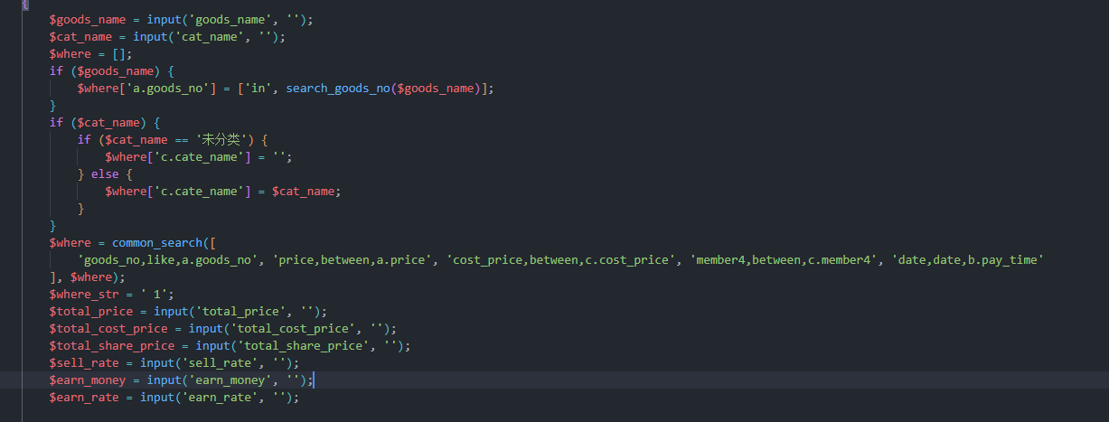Click the == operator in cat_name comparison
This screenshot has width=1109, height=422.
pyautogui.click(x=182, y=140)
